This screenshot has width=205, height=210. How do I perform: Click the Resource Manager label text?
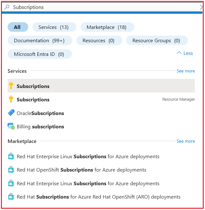click(x=179, y=99)
